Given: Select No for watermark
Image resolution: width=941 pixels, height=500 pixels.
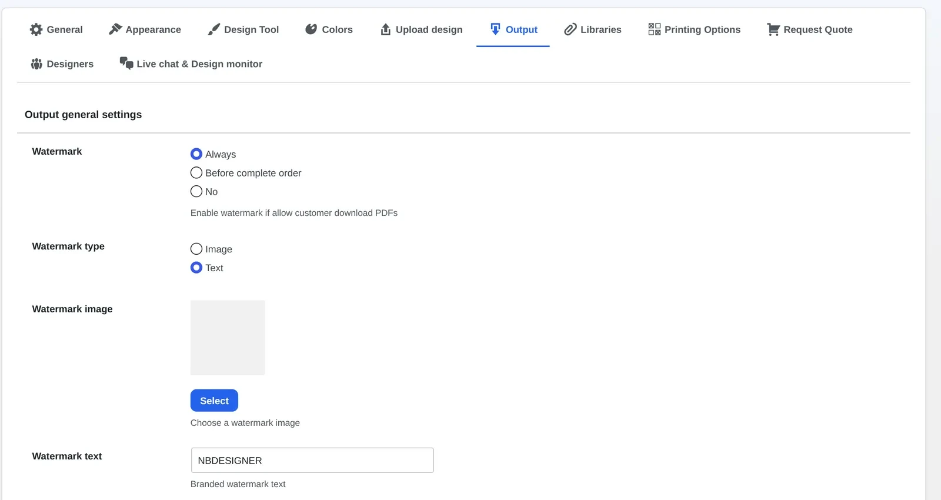Looking at the screenshot, I should tap(196, 192).
